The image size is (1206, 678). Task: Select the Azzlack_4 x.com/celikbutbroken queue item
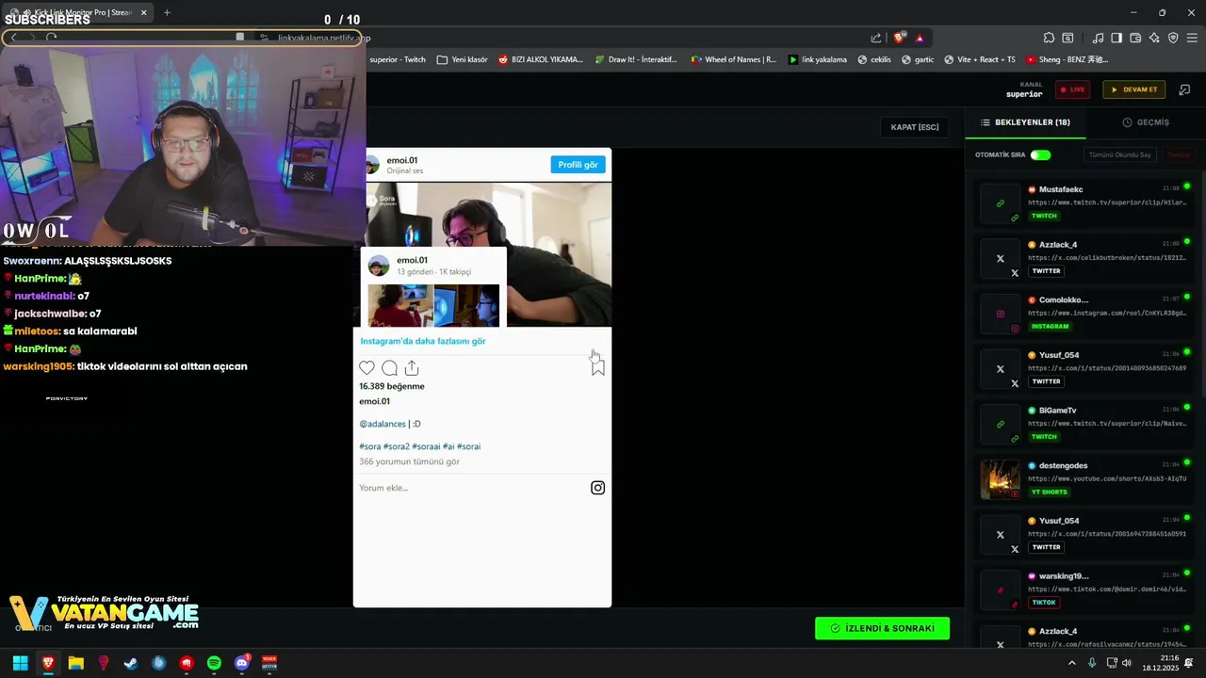[x=1085, y=258]
